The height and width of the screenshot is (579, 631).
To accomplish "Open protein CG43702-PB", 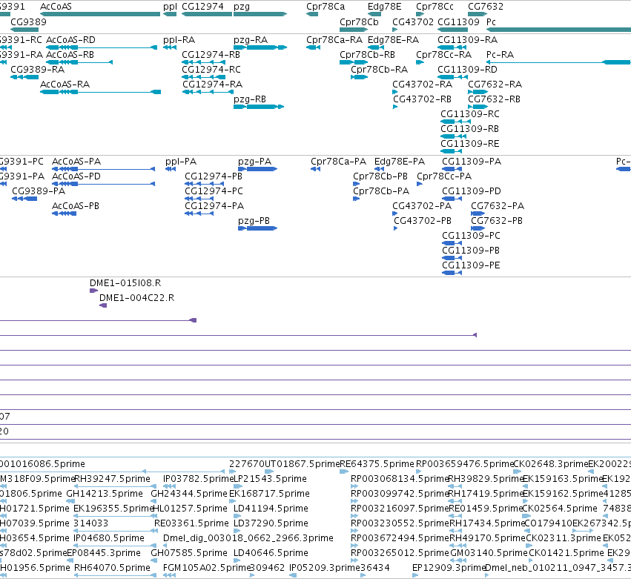I will point(423,222).
